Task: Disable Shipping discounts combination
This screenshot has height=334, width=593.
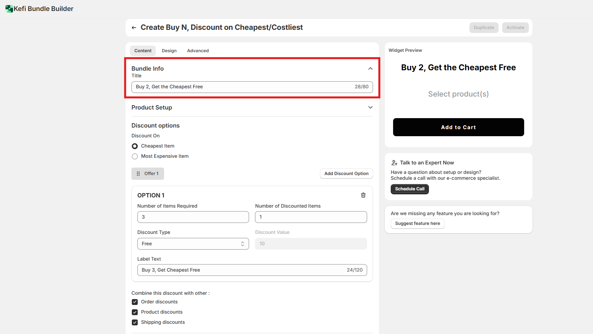Action: point(135,322)
